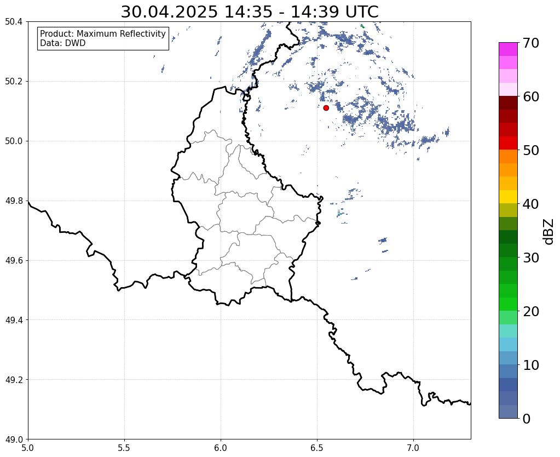The height and width of the screenshot is (457, 560).
Task: Click the 60 tick on colorbar
Action: pyautogui.click(x=531, y=96)
